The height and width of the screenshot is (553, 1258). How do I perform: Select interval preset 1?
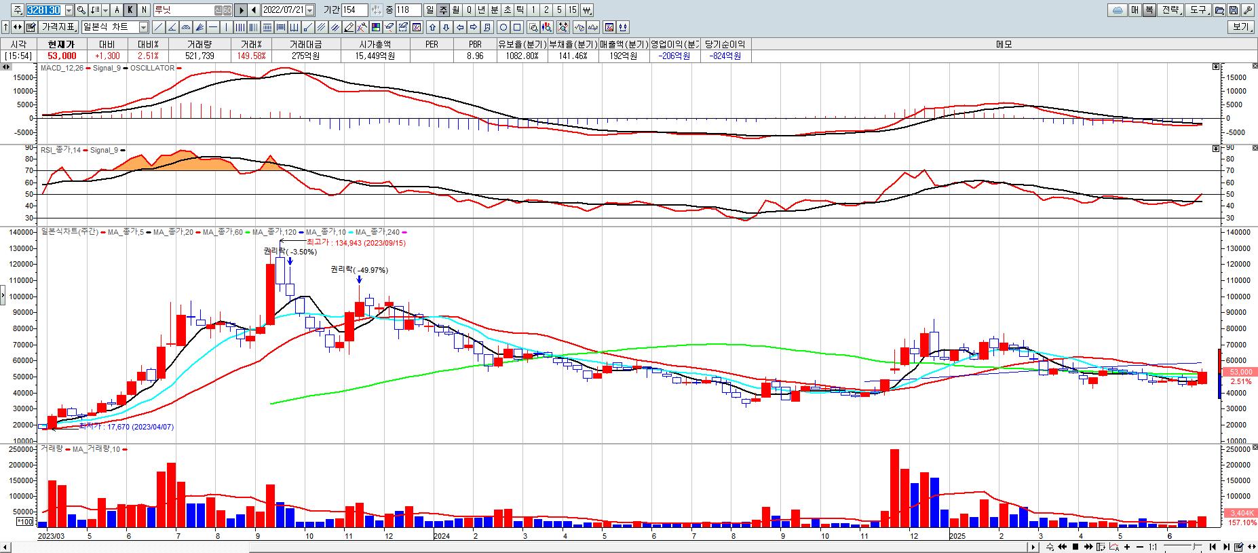coord(533,10)
